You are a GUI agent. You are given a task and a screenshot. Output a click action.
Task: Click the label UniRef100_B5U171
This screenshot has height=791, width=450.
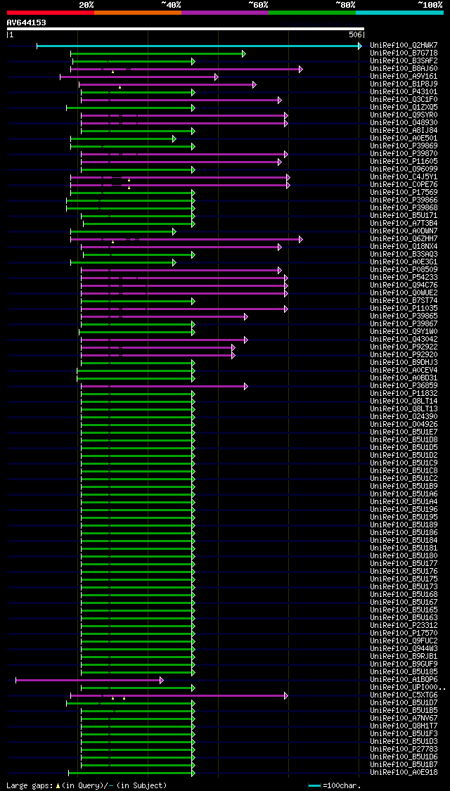404,215
